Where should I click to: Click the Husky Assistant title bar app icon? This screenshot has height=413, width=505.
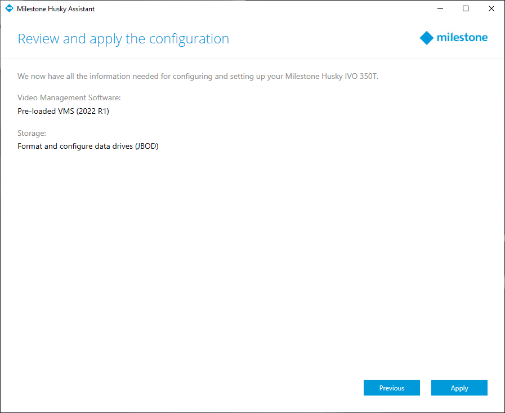point(9,8)
